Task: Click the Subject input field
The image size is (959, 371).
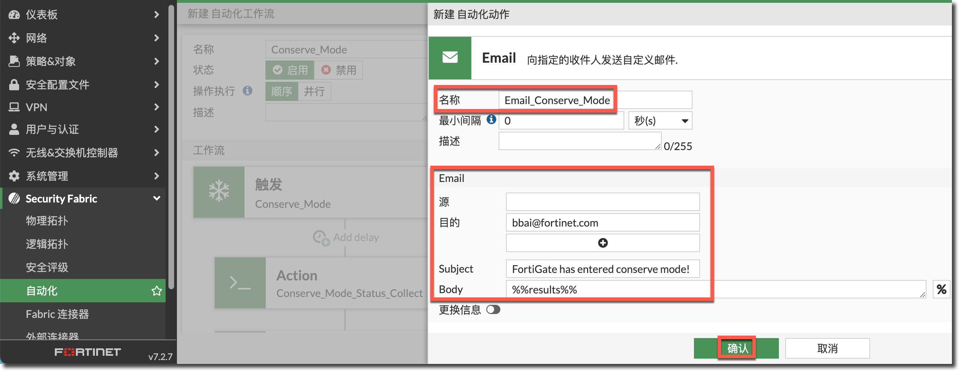Action: [x=602, y=269]
